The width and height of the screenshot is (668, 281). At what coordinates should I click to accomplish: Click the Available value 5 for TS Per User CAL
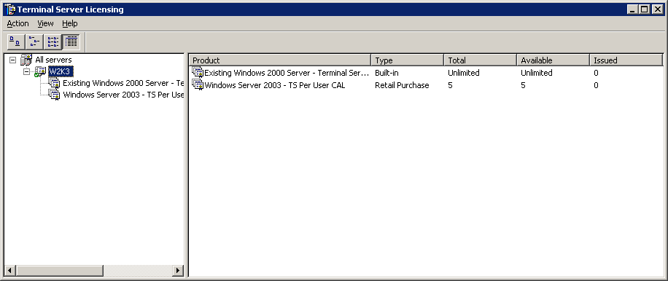tap(523, 85)
